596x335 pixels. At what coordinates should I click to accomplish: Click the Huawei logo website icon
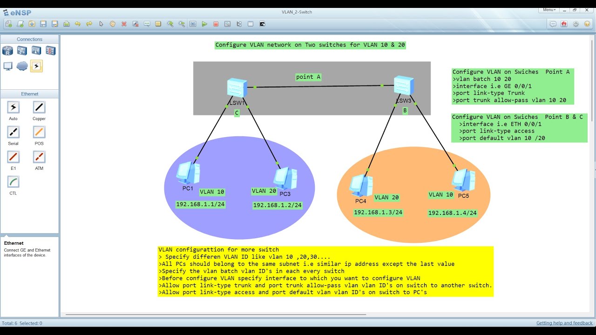(564, 24)
